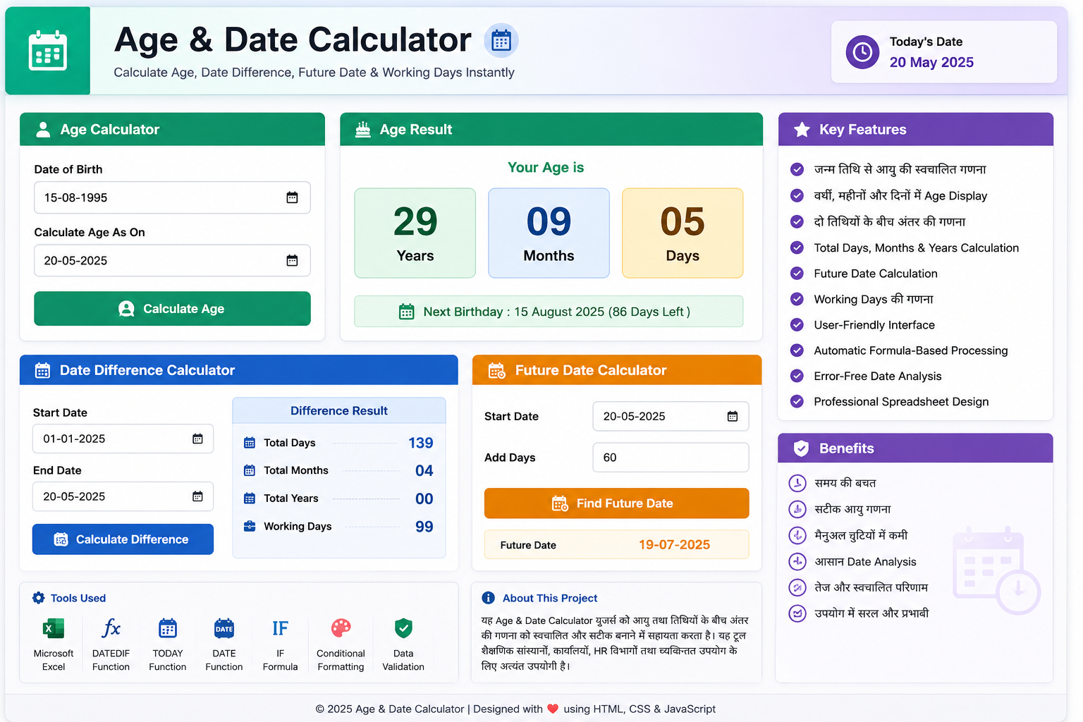Click the Start Date field 01-01-2025
The image size is (1083, 722).
click(x=123, y=439)
